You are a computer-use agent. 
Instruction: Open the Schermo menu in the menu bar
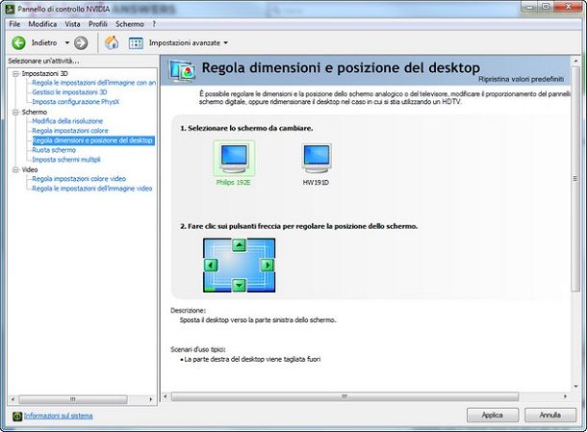coord(130,24)
